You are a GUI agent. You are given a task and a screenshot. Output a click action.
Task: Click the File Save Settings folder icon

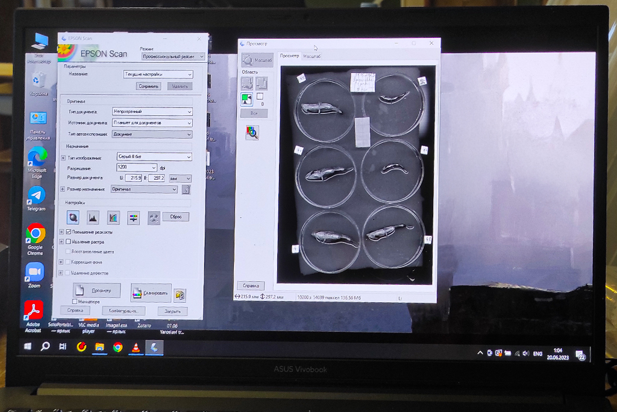point(180,295)
